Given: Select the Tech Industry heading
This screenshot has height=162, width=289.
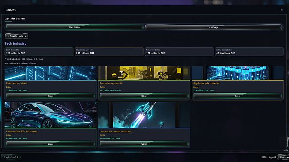Looking at the screenshot, I should pyautogui.click(x=15, y=43).
